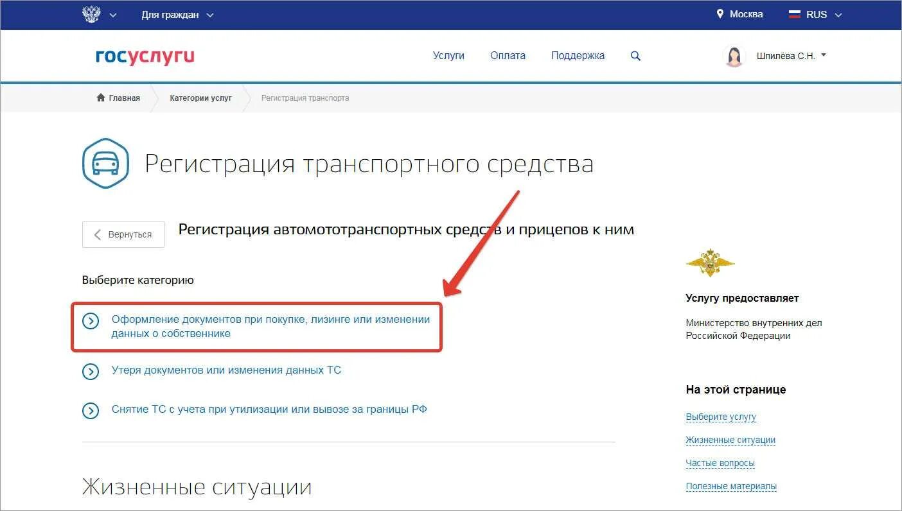
Task: Click the 'Выберите категорию' label
Action: (138, 281)
